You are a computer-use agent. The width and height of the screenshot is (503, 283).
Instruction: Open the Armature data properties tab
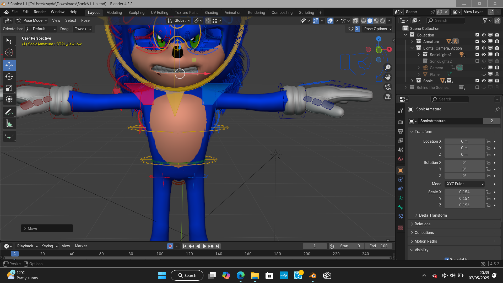coord(401,198)
